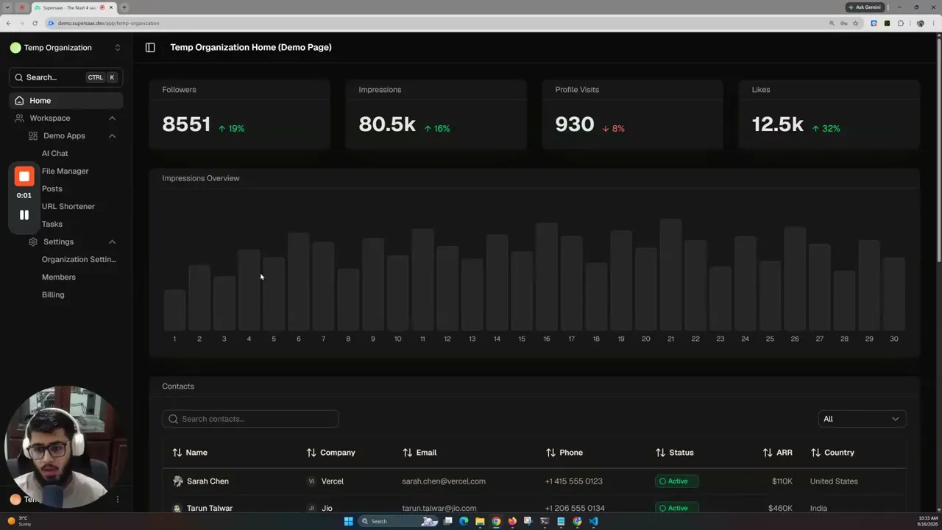Open Firefox from the taskbar
The image size is (942, 530).
coord(512,521)
